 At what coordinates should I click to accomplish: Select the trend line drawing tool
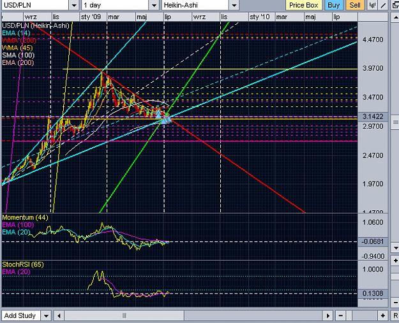click(x=383, y=5)
